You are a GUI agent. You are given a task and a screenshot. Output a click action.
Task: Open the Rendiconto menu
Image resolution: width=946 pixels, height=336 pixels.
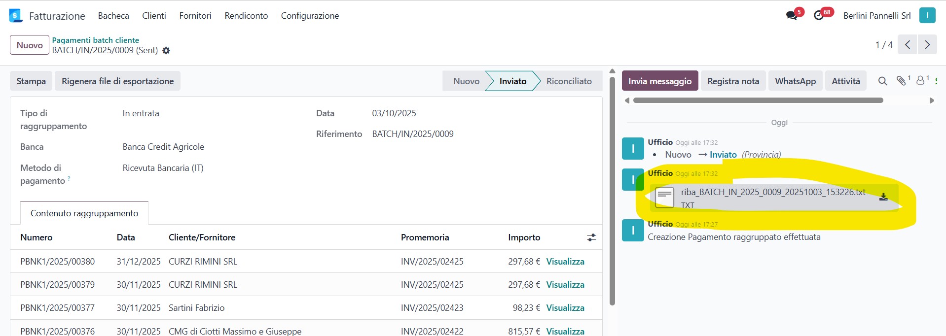[246, 16]
